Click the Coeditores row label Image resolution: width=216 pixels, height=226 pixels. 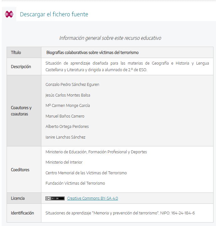point(20,170)
